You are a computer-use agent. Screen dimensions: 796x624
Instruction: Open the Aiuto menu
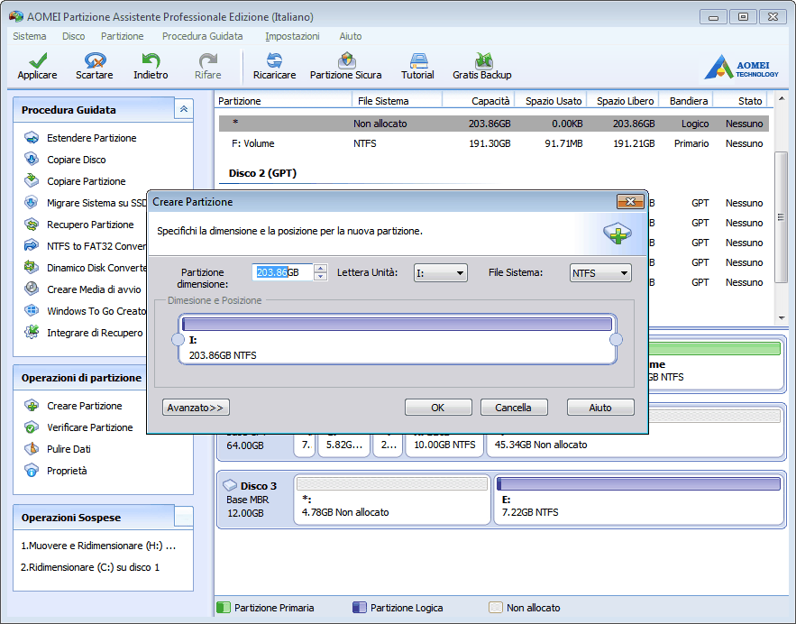click(351, 36)
